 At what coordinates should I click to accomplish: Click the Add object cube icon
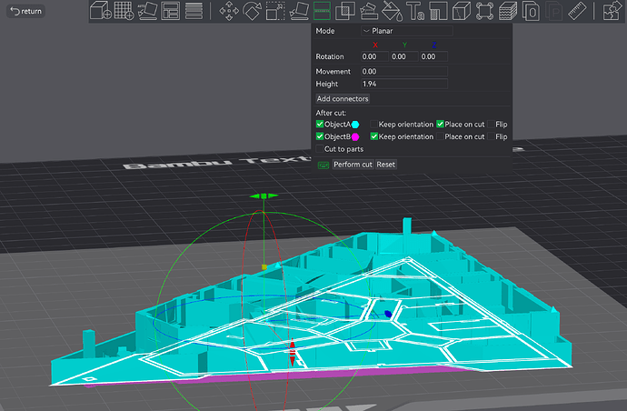(x=100, y=10)
